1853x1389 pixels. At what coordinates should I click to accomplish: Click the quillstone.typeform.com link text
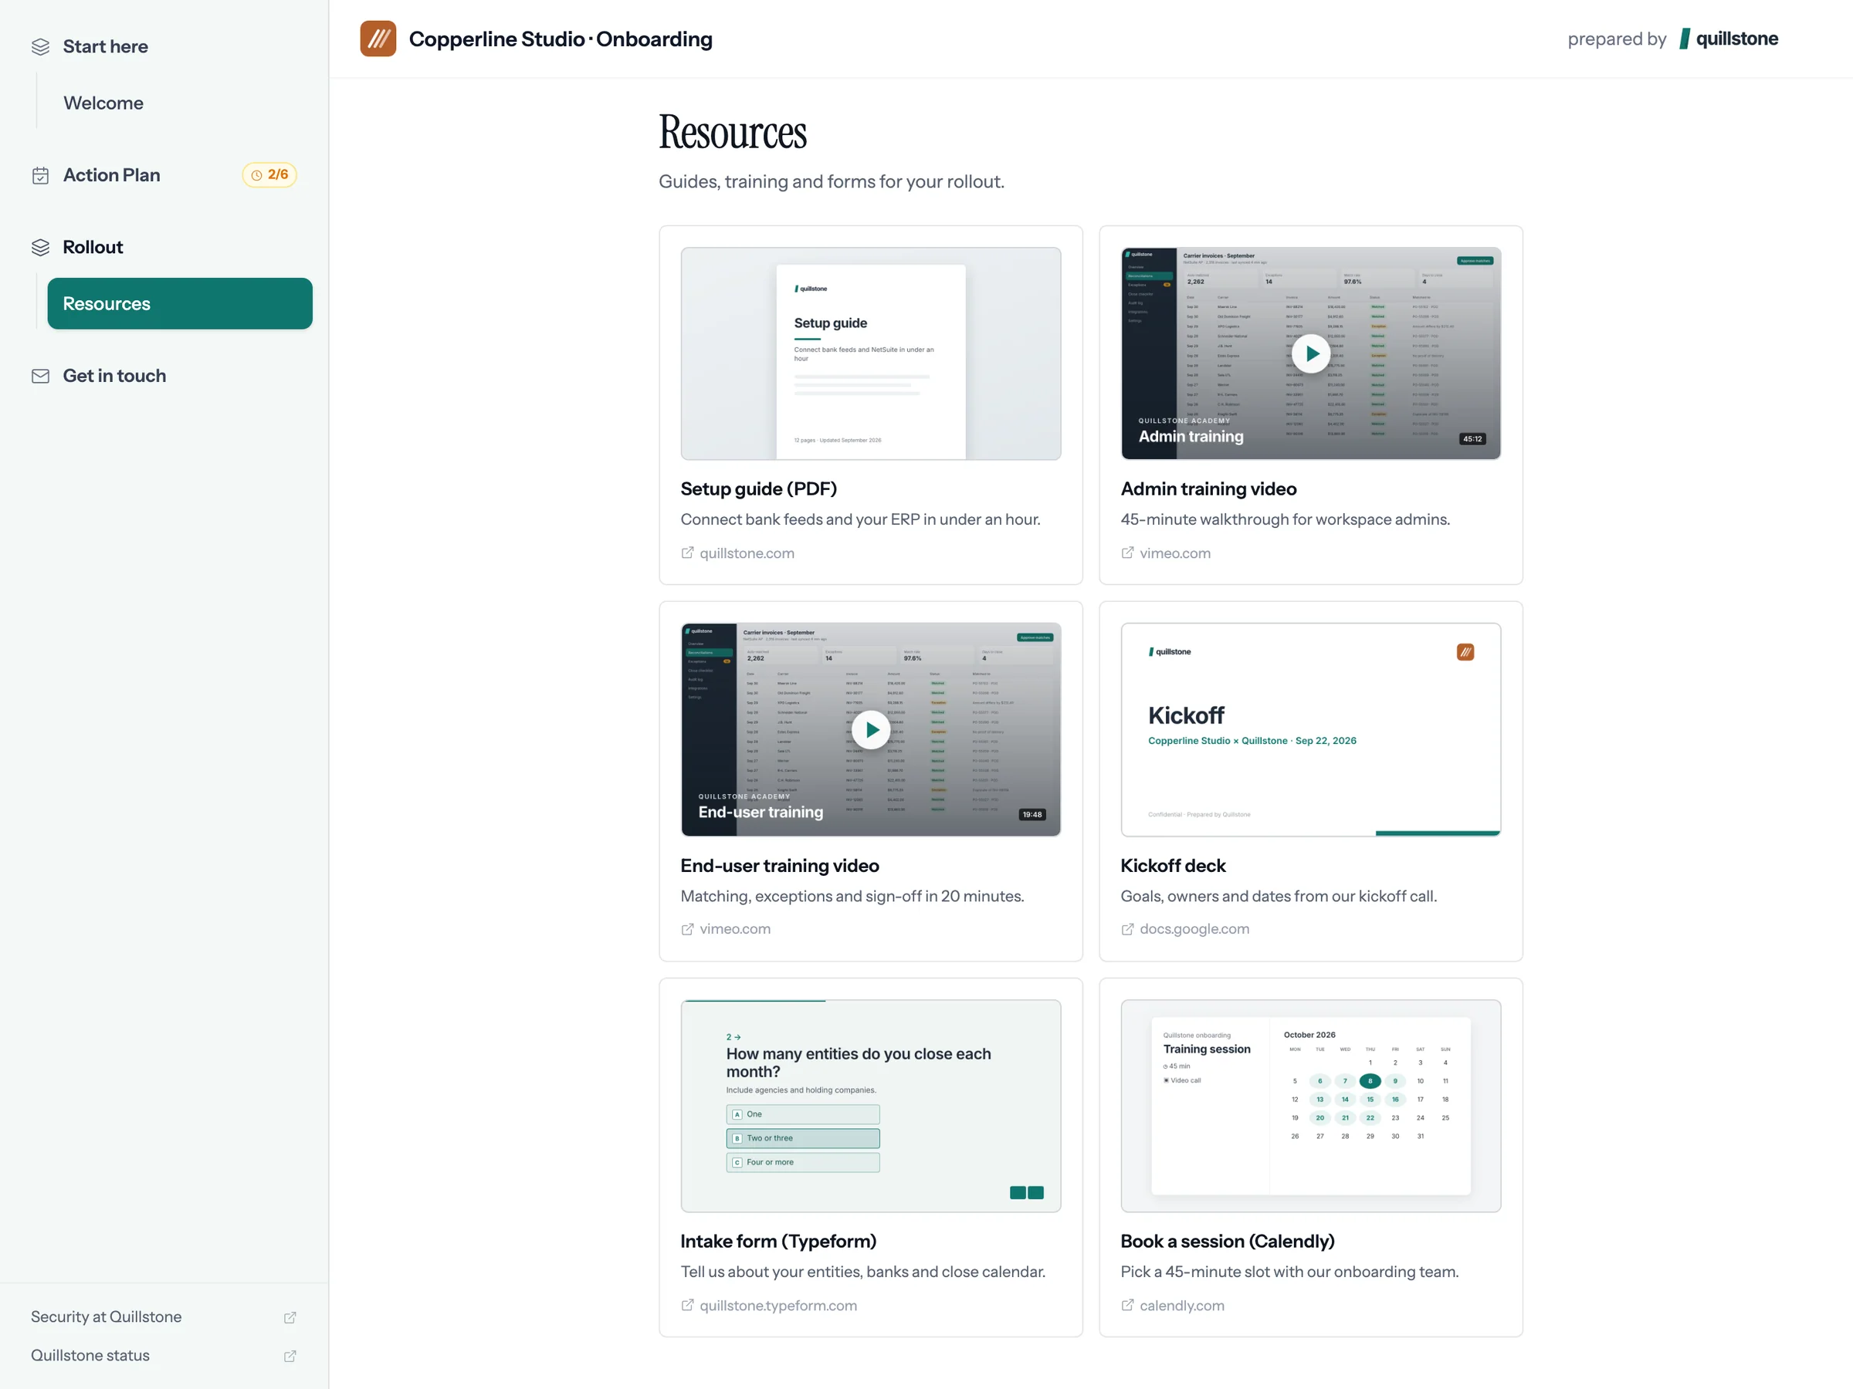coord(778,1306)
